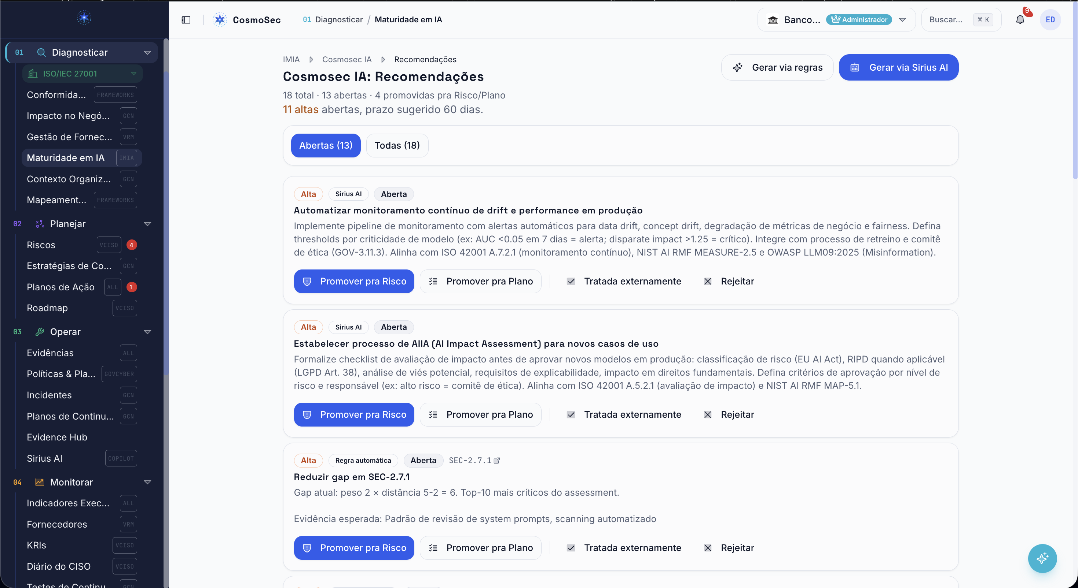The image size is (1078, 588).
Task: Click the sidebar top star logo
Action: coord(84,18)
